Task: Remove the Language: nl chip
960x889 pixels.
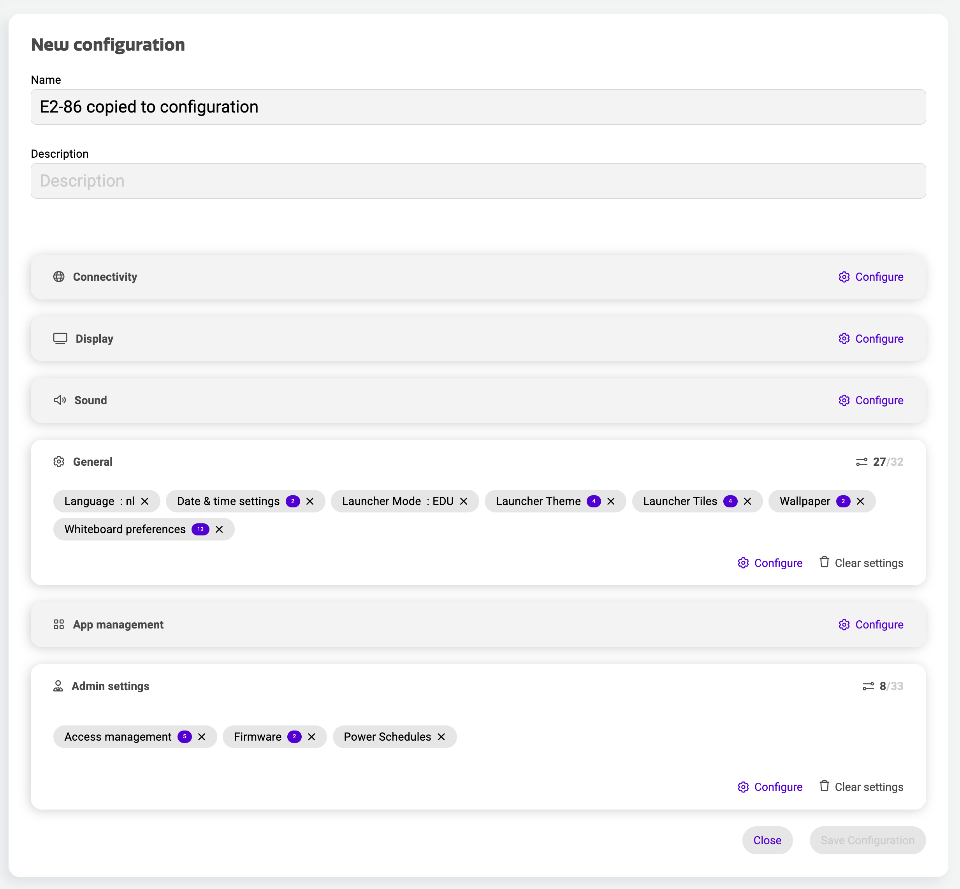Action: (145, 501)
